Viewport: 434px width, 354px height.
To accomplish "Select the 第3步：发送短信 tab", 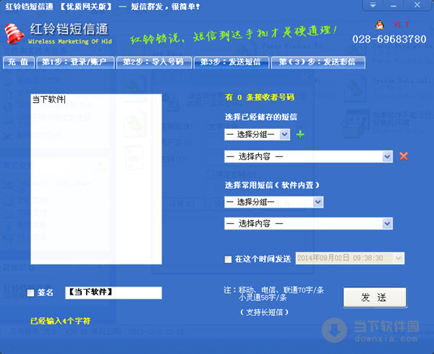I will pyautogui.click(x=231, y=62).
